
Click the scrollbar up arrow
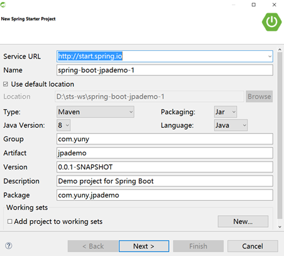click(280, 50)
